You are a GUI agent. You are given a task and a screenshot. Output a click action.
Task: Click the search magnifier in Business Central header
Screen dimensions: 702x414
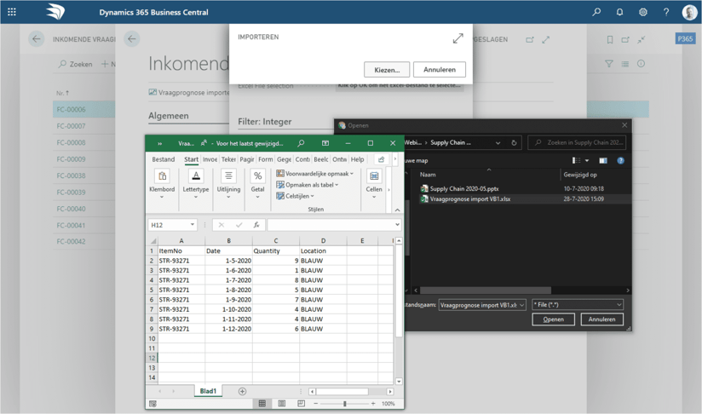596,12
